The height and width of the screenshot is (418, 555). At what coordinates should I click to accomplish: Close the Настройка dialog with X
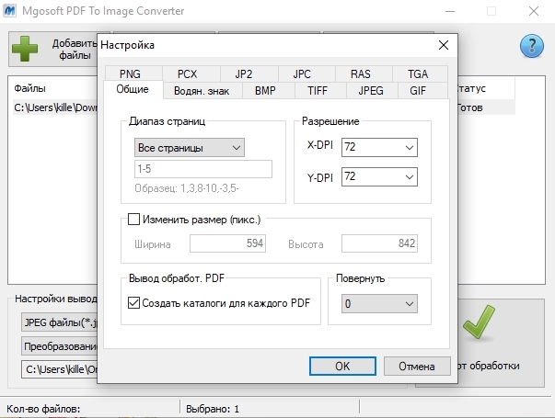point(444,45)
